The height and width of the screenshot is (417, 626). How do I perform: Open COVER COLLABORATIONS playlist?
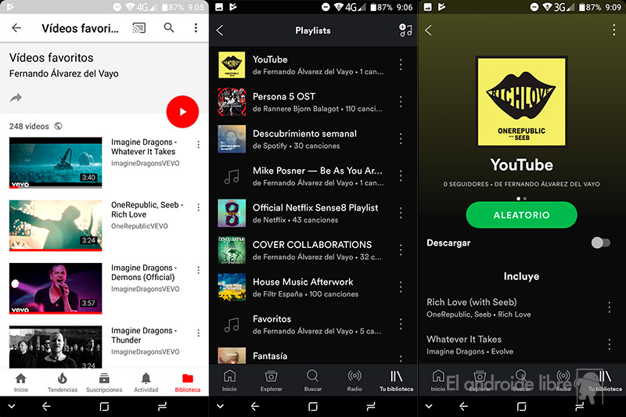[x=313, y=250]
